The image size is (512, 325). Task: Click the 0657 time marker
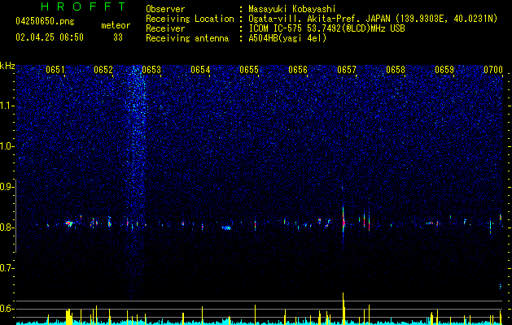(x=347, y=70)
